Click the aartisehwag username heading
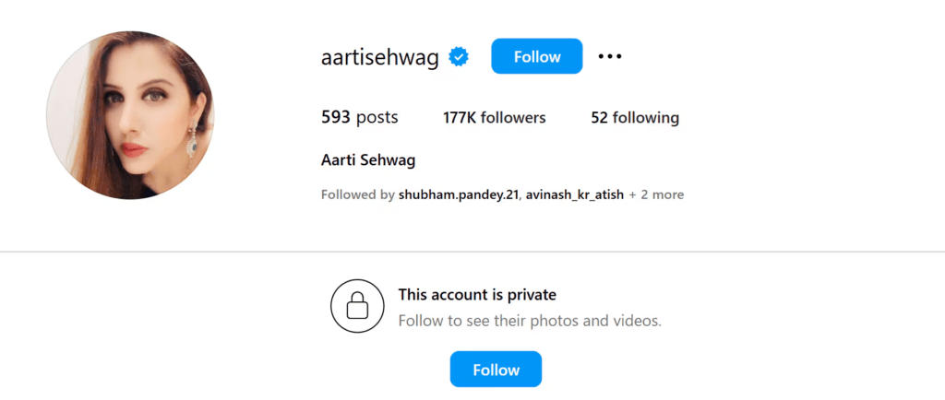The width and height of the screenshot is (945, 400). point(379,57)
